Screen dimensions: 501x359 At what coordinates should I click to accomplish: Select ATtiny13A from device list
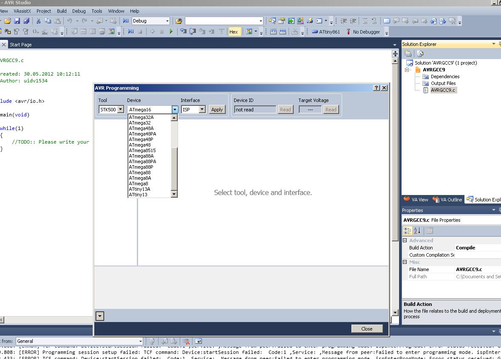150,189
